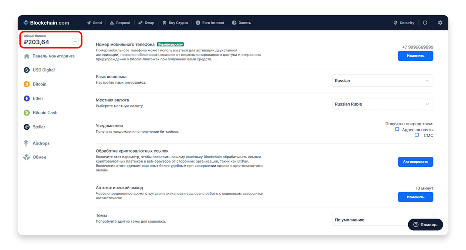Click the Номер мобильного телефона heading

[x=125, y=44]
